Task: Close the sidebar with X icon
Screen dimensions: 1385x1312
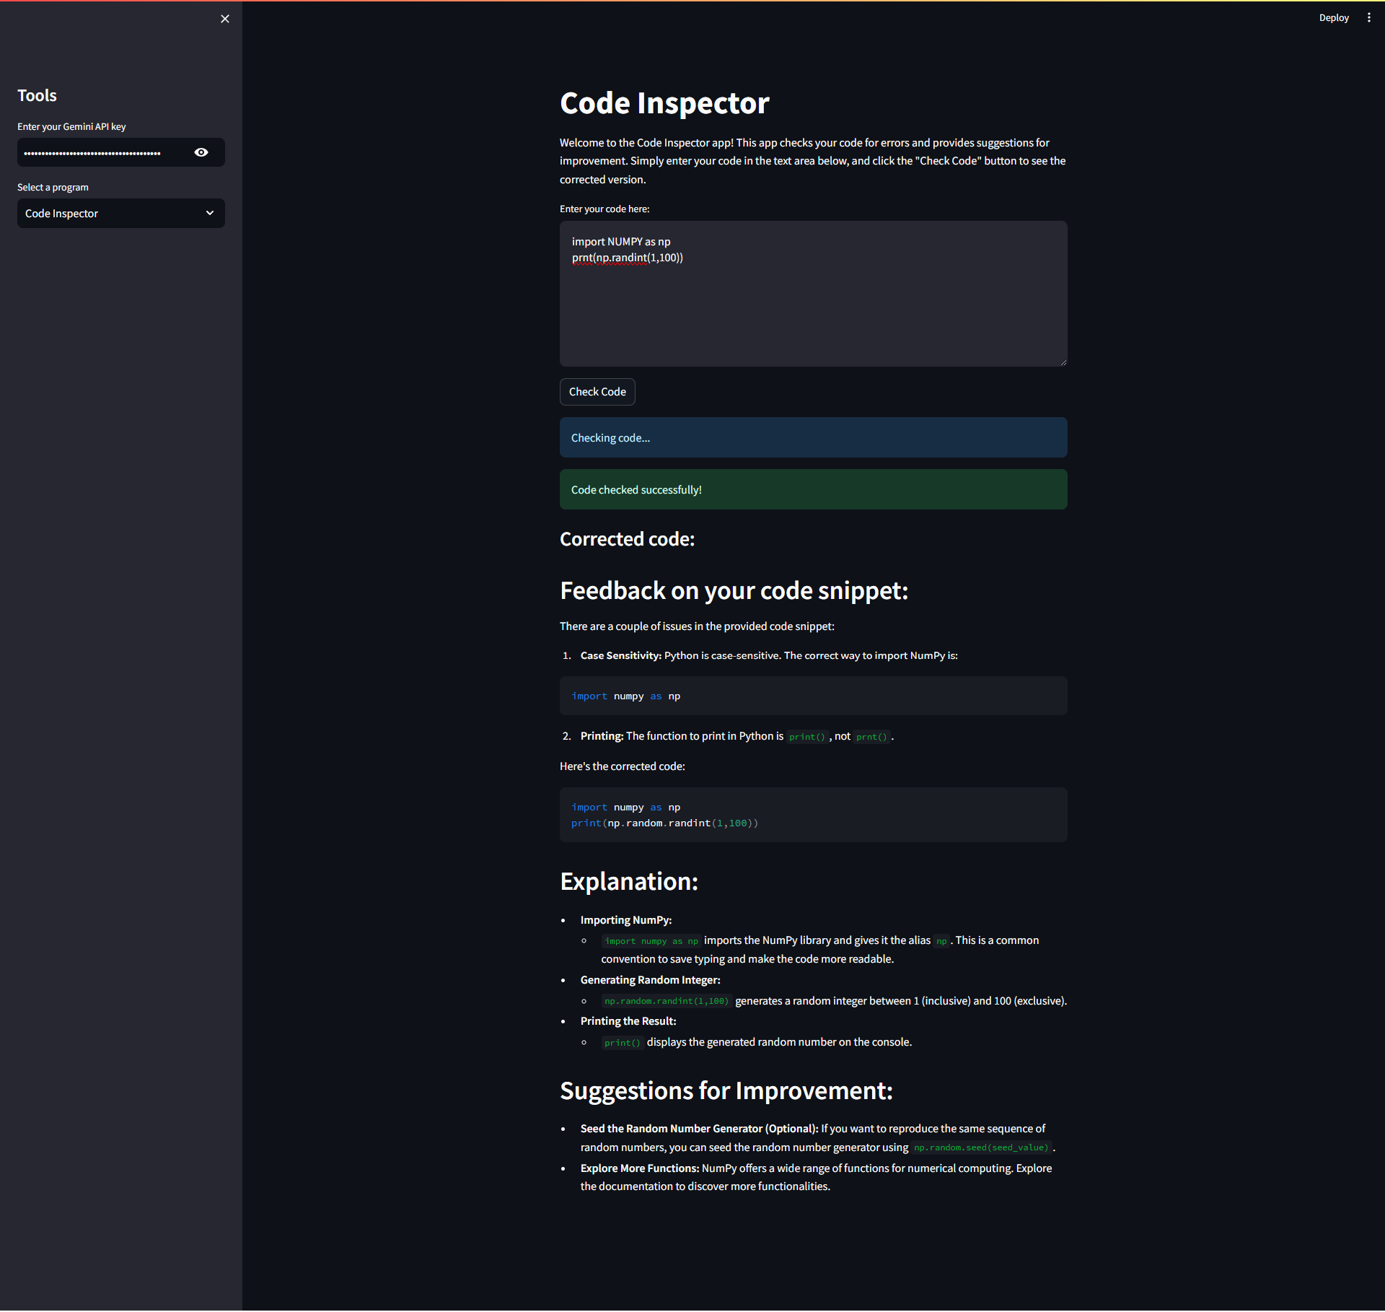Action: coord(225,19)
